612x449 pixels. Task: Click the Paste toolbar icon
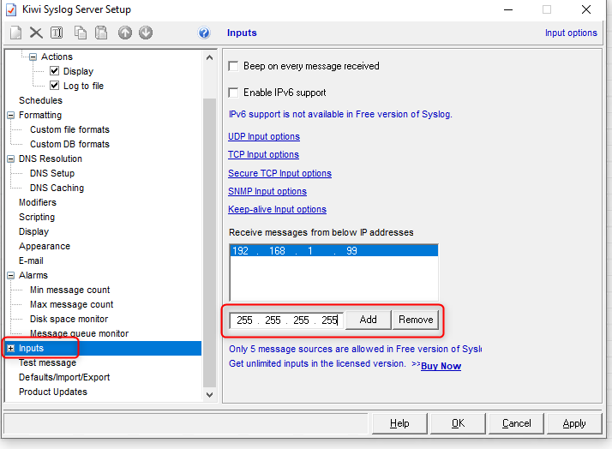coord(101,33)
